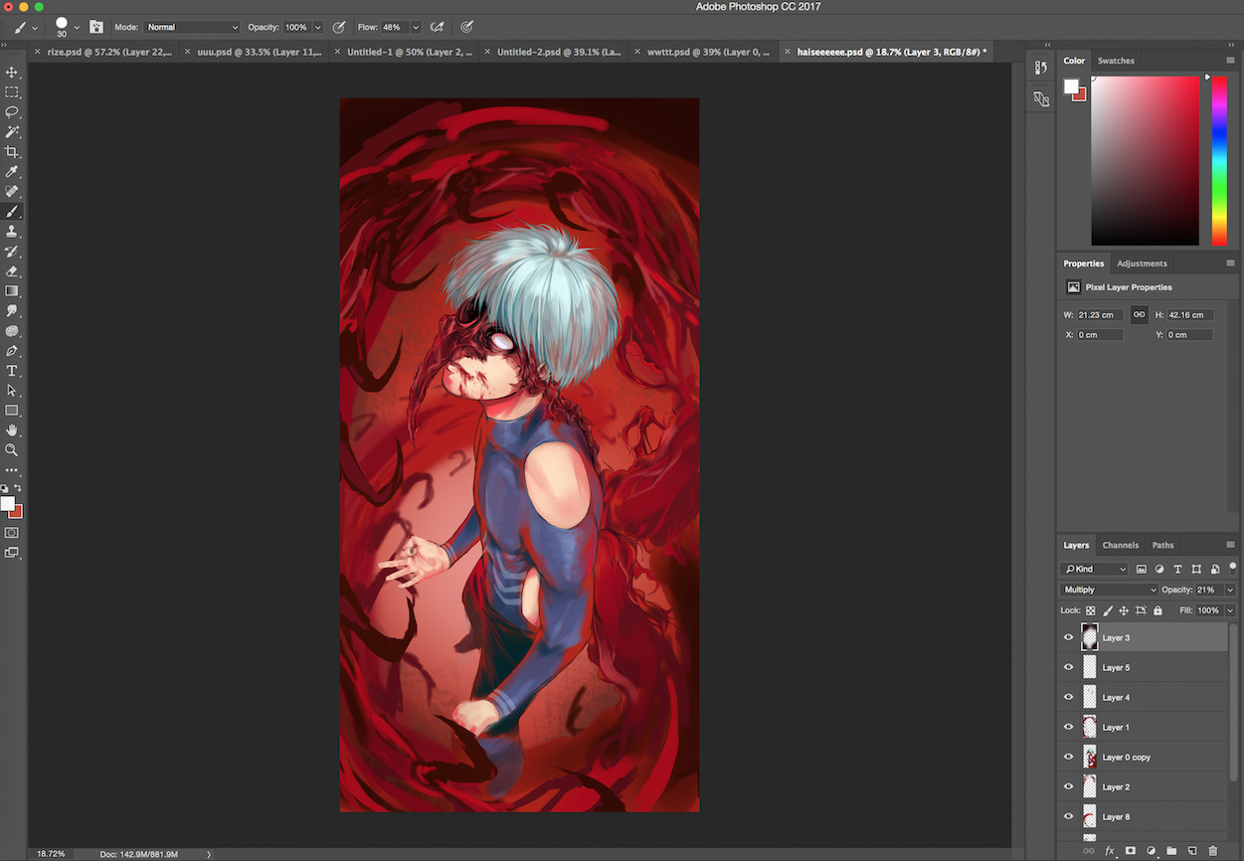Screen dimensions: 1244x861
Task: Open the Flow slider dropdown
Action: (x=416, y=27)
